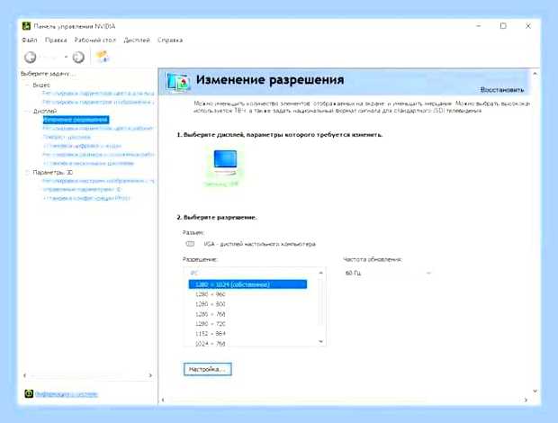Open the desktop size and position tree item
This screenshot has width=558, height=423.
click(98, 155)
